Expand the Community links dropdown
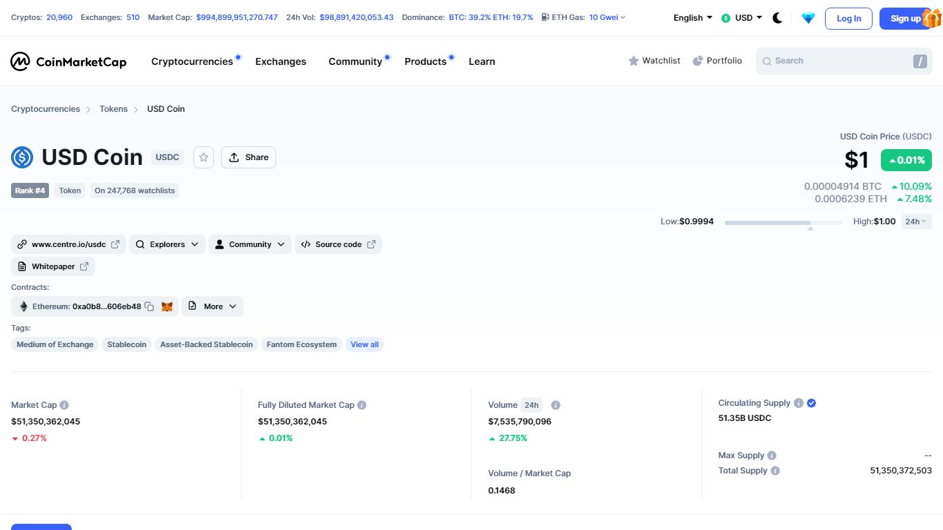943x530 pixels. [250, 244]
